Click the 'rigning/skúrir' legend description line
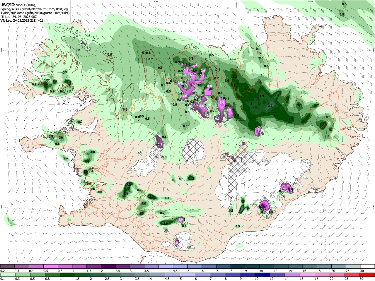375x281 pixels. point(34,9)
